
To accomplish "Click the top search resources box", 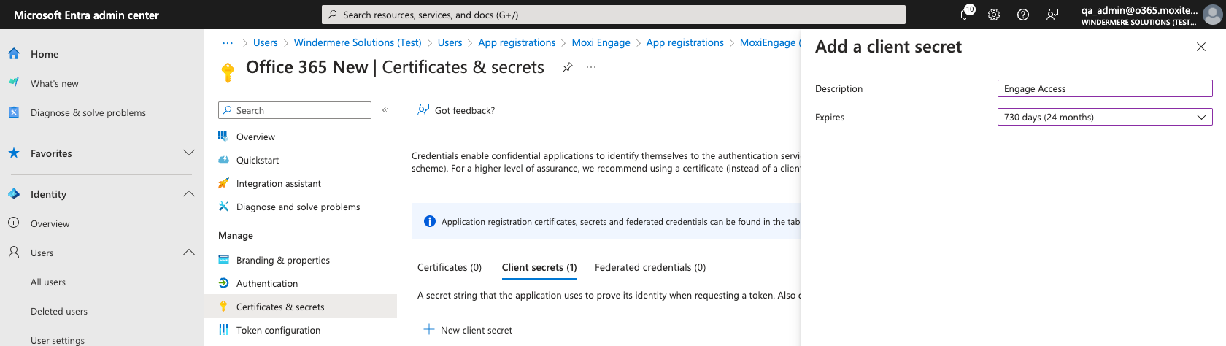I will pyautogui.click(x=614, y=15).
